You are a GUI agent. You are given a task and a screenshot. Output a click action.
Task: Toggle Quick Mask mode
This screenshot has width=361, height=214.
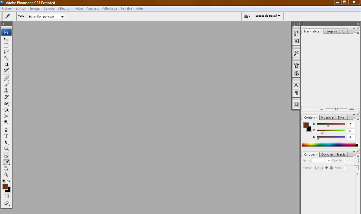[x=6, y=196]
